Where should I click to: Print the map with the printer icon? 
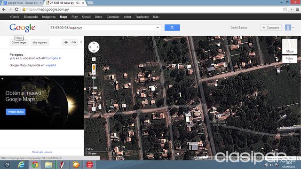pos(66,42)
